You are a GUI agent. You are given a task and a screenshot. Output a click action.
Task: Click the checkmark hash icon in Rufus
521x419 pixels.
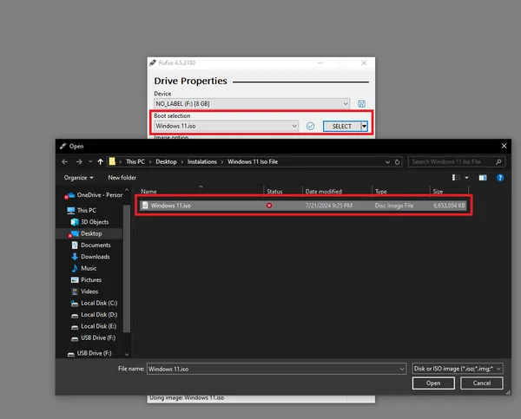(x=310, y=126)
